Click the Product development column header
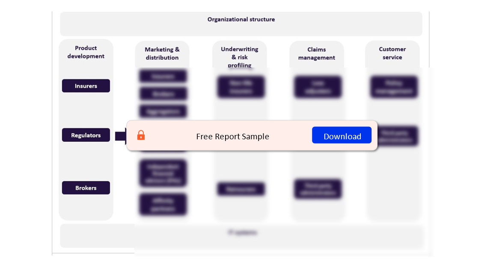Image resolution: width=481 pixels, height=270 pixels. click(x=86, y=52)
